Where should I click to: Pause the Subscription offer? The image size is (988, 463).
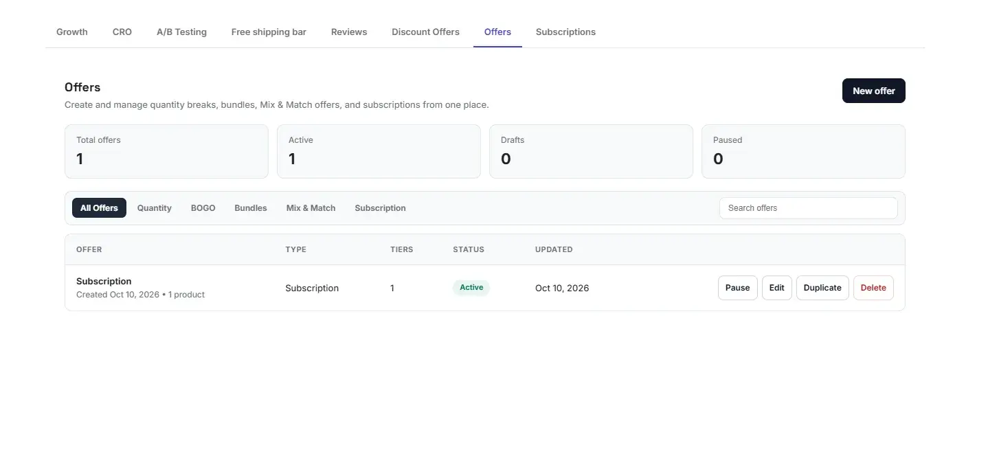tap(737, 288)
